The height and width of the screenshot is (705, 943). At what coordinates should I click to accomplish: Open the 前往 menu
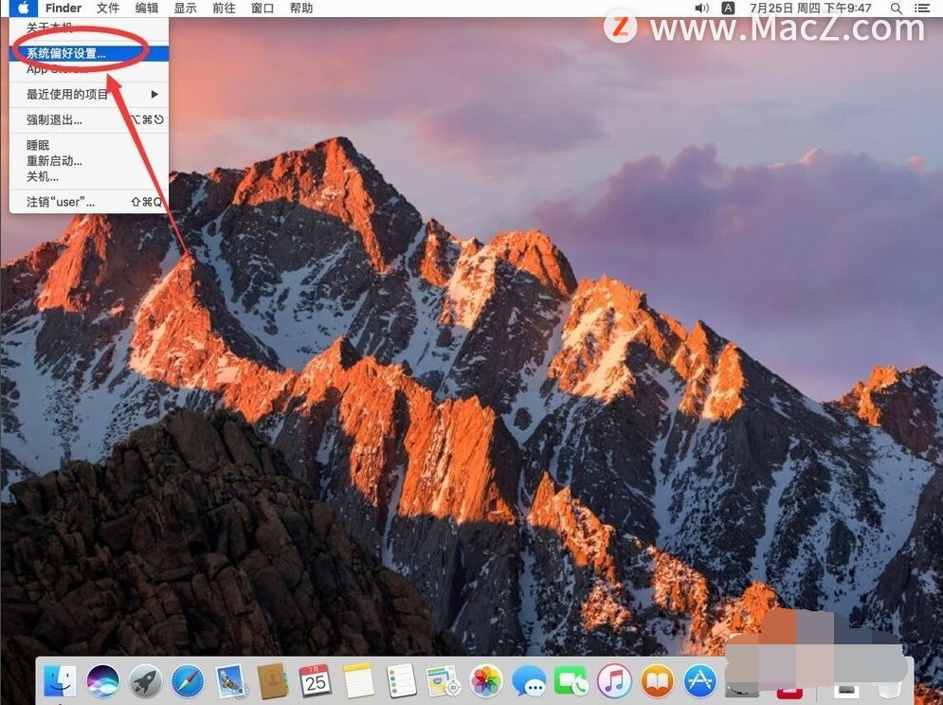pyautogui.click(x=224, y=9)
